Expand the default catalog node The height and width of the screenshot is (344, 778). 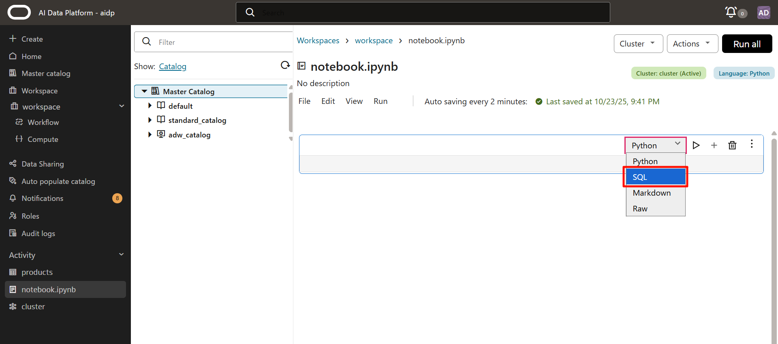[150, 106]
